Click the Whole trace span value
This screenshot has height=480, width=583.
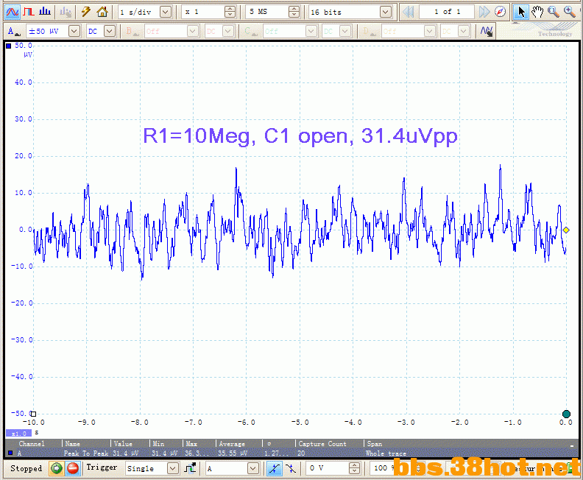(x=386, y=453)
